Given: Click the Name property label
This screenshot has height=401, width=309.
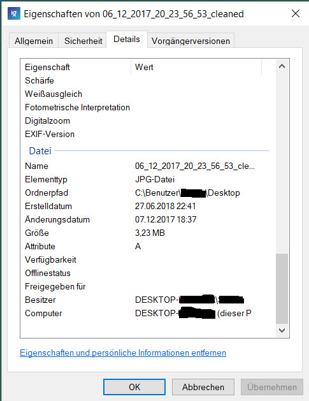Looking at the screenshot, I should 36,166.
